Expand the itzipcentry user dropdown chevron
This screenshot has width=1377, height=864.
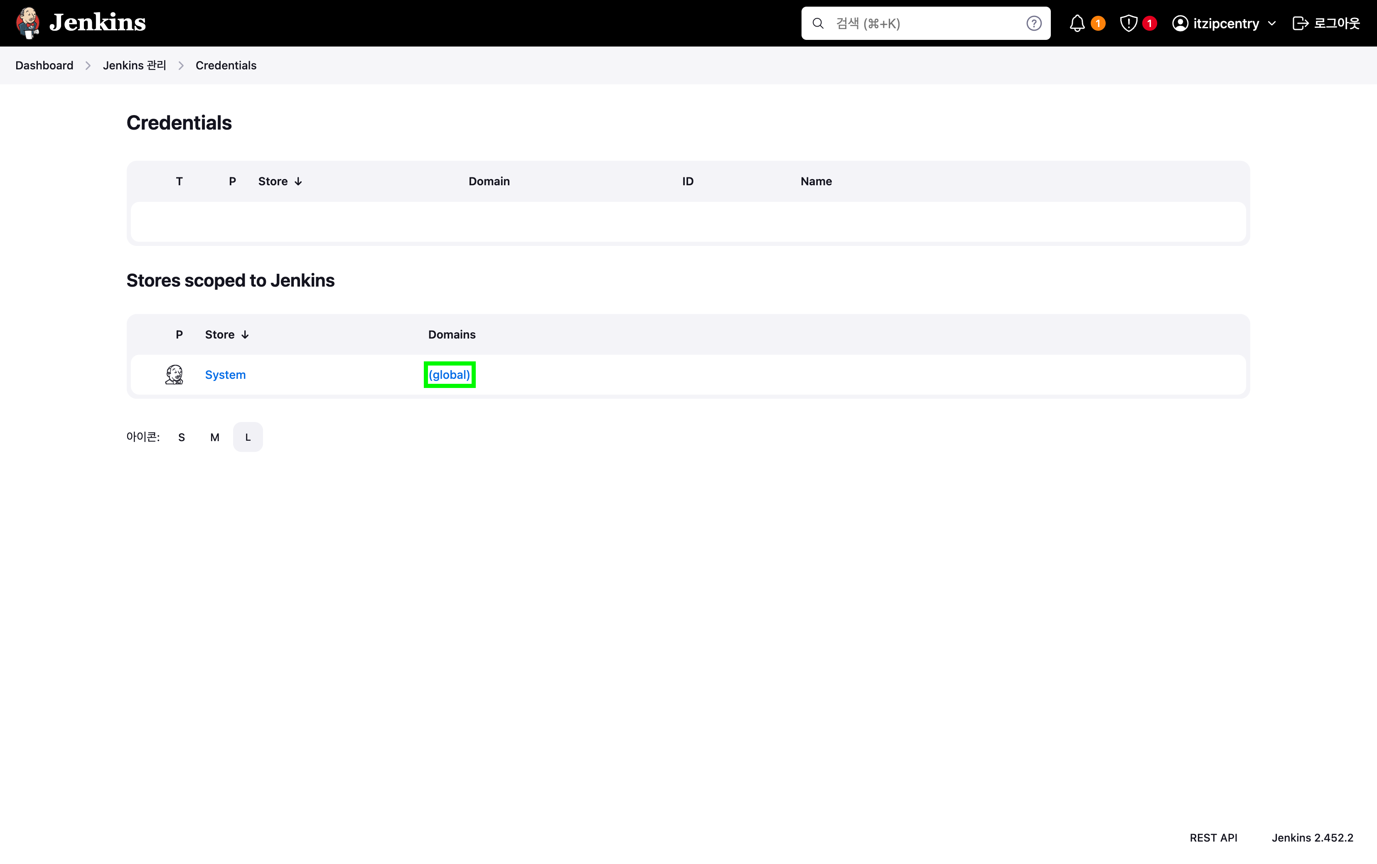coord(1272,23)
